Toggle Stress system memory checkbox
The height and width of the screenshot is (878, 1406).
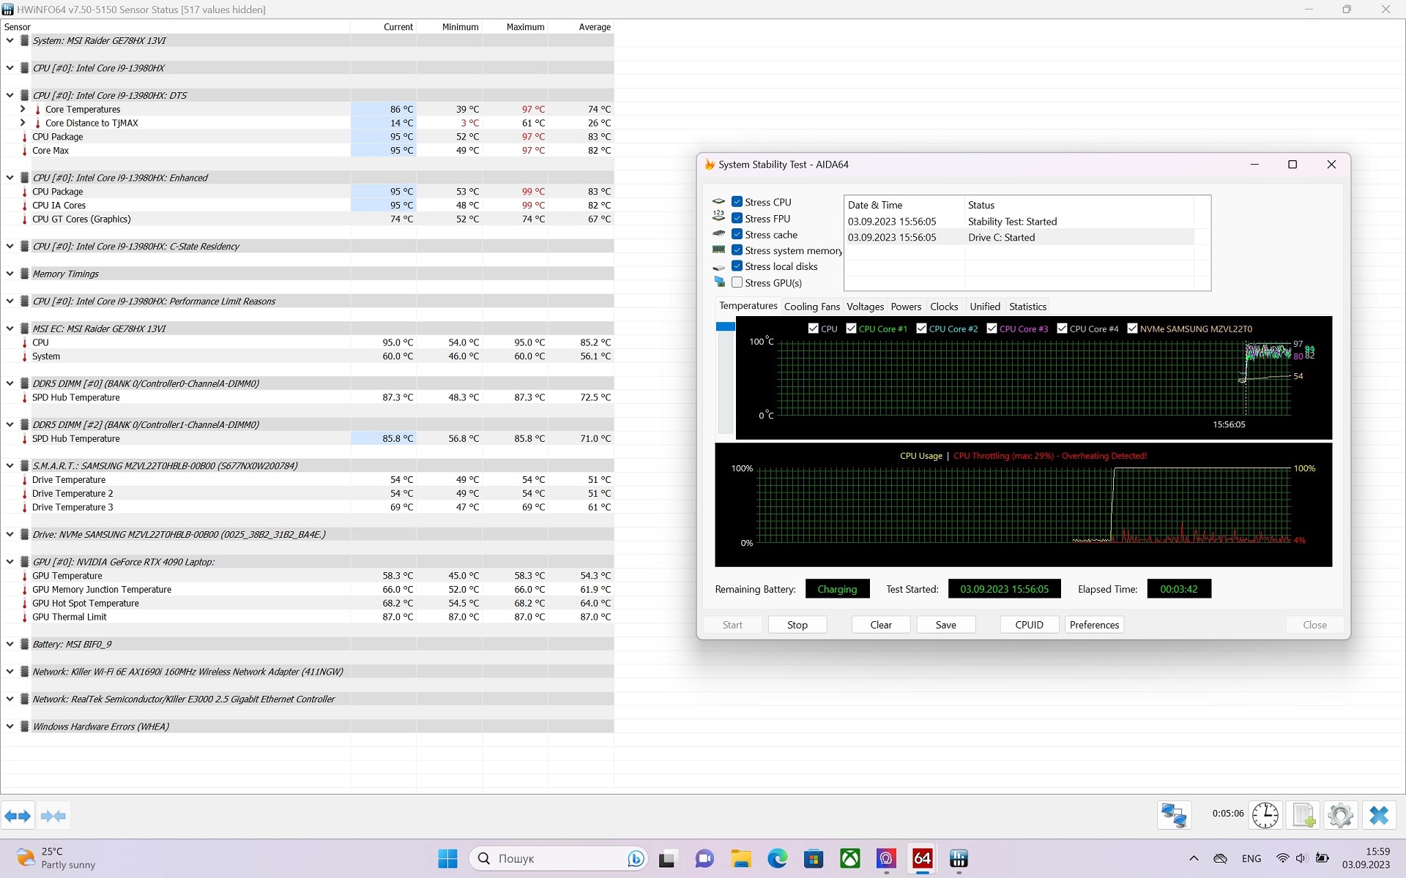coord(737,250)
